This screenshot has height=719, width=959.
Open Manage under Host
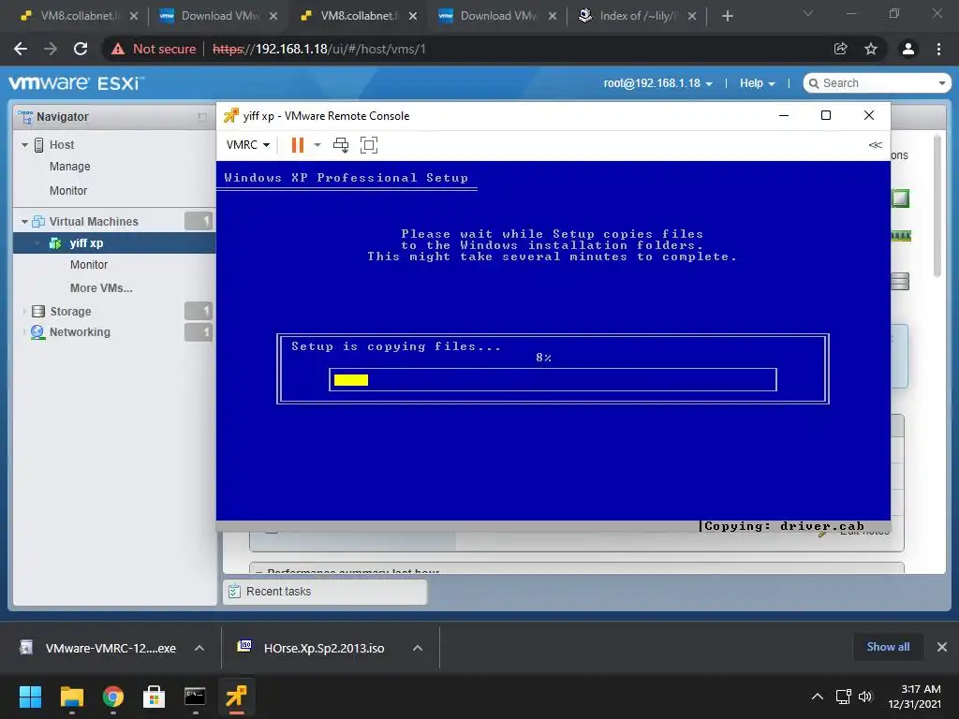(x=69, y=167)
